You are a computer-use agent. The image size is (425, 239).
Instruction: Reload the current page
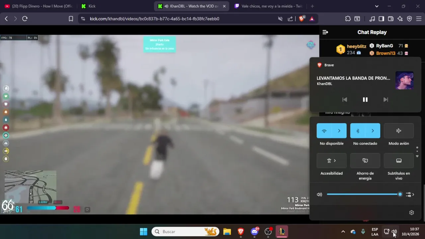pos(25,19)
